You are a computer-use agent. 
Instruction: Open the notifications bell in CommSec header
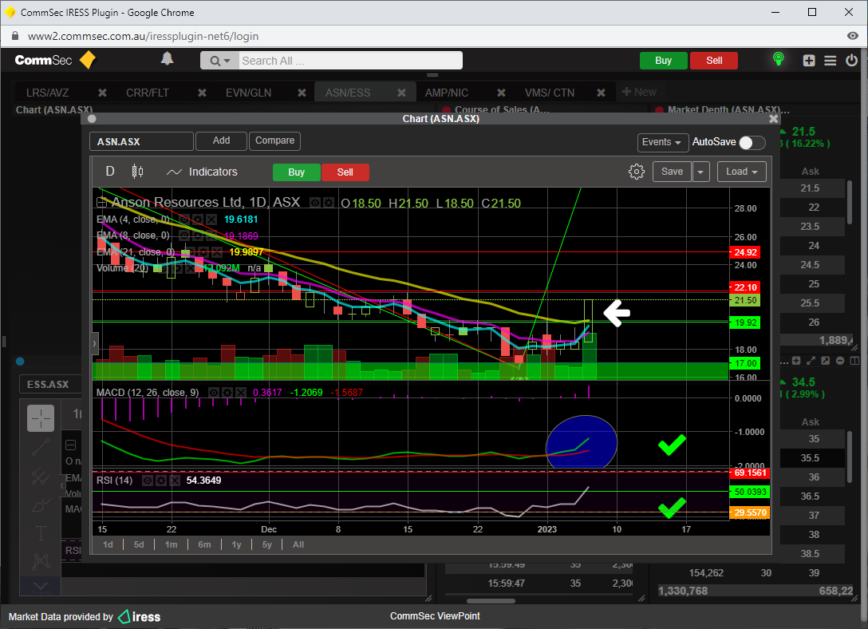(x=168, y=59)
